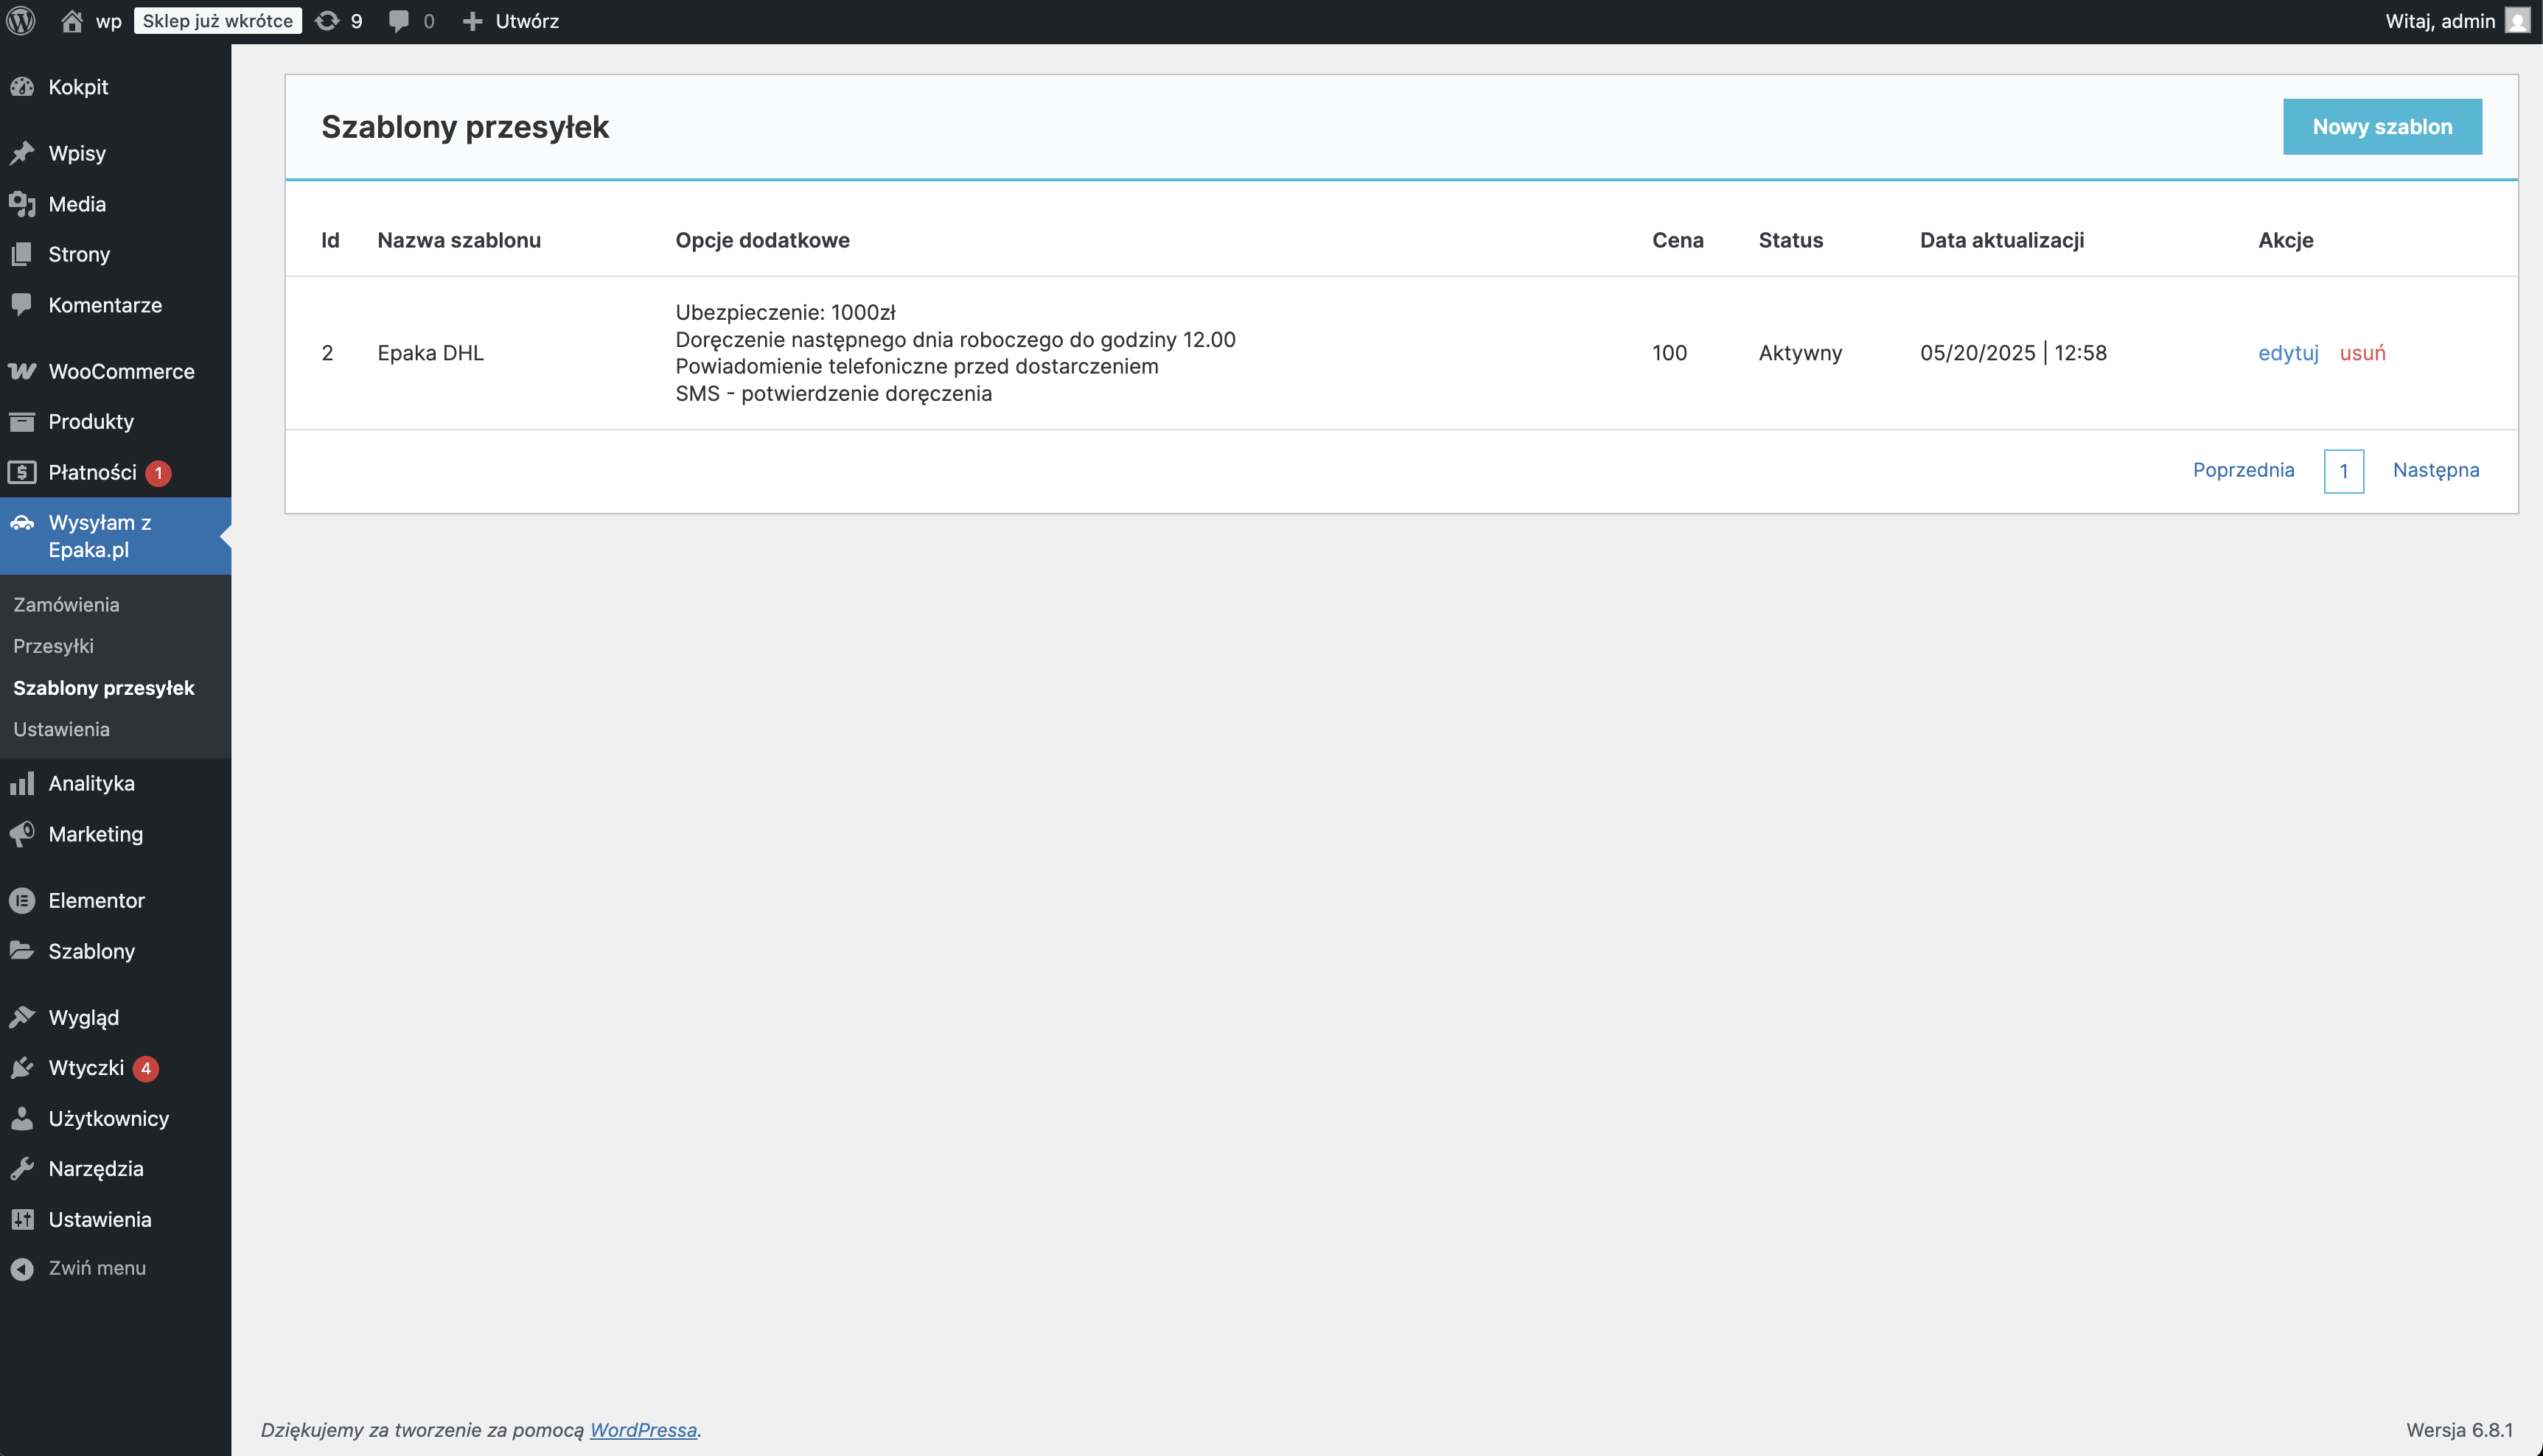Click the plus icon next to Utwórz
The height and width of the screenshot is (1456, 2543).
point(472,21)
